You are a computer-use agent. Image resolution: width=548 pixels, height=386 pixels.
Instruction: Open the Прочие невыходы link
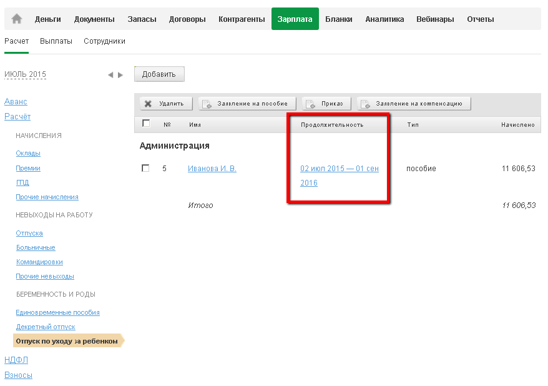[45, 276]
